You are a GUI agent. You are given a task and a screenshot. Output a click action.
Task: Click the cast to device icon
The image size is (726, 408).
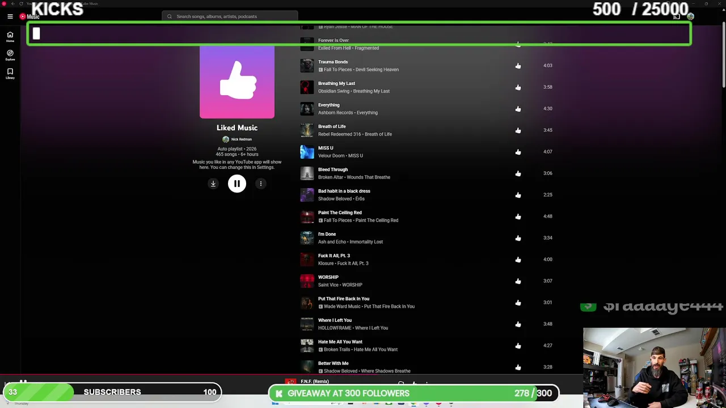(676, 16)
